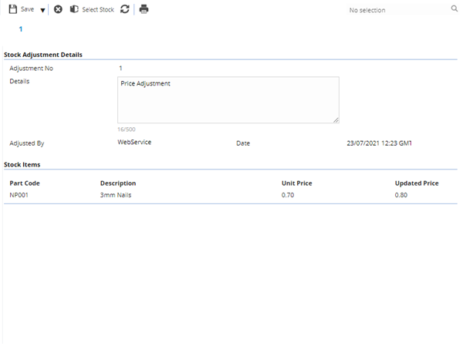463x346 pixels.
Task: Click the cancel X circle icon
Action: pos(58,9)
